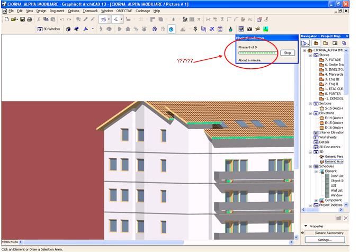
Task: Click the PhotoRendering progress bar
Action: (x=257, y=53)
